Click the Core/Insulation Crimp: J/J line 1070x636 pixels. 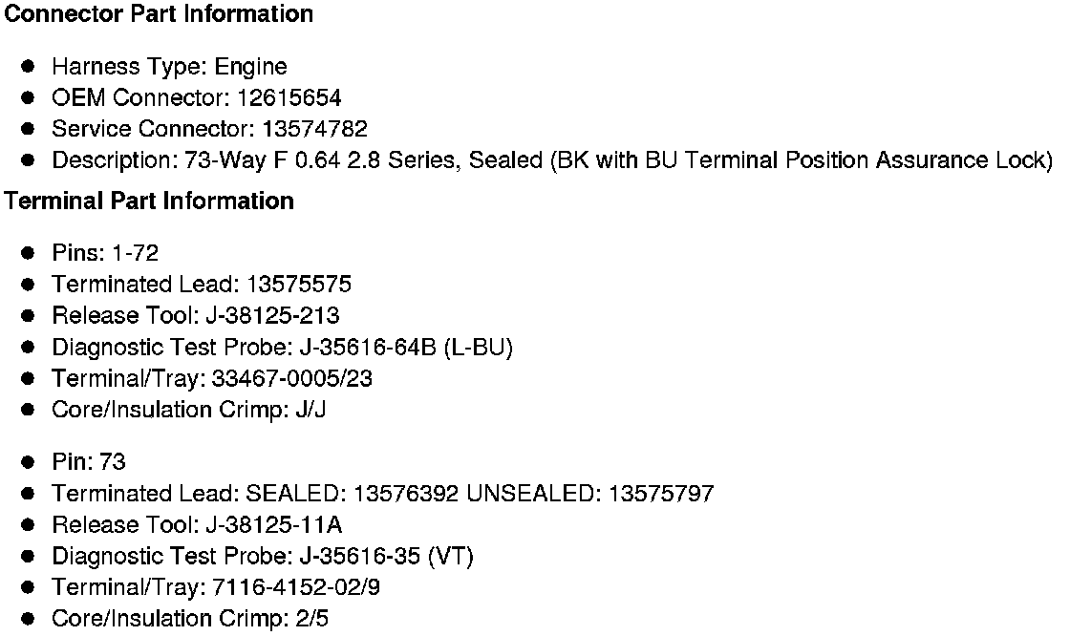pyautogui.click(x=189, y=410)
